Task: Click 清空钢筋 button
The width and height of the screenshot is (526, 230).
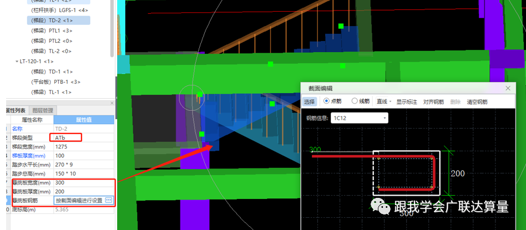Action: [x=477, y=101]
